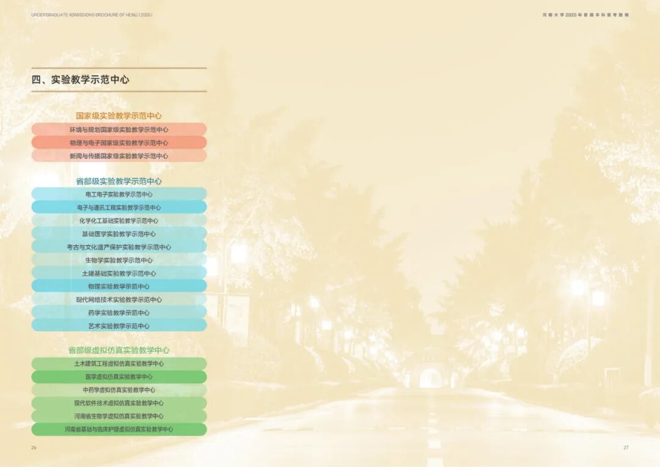Select the 河南省基础与临床护理虚拟仿真实验教学中心 row
660x467 pixels.
coord(119,429)
